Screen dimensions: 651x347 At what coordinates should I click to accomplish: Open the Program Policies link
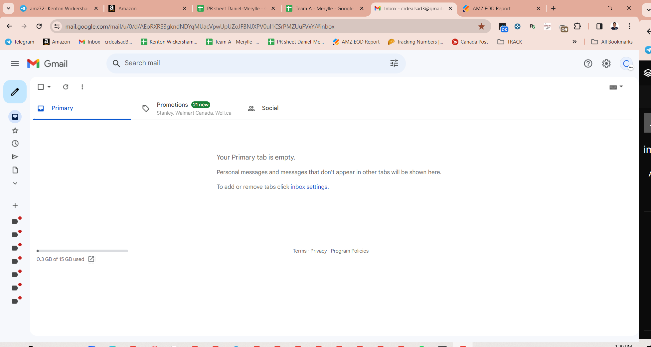pos(350,251)
